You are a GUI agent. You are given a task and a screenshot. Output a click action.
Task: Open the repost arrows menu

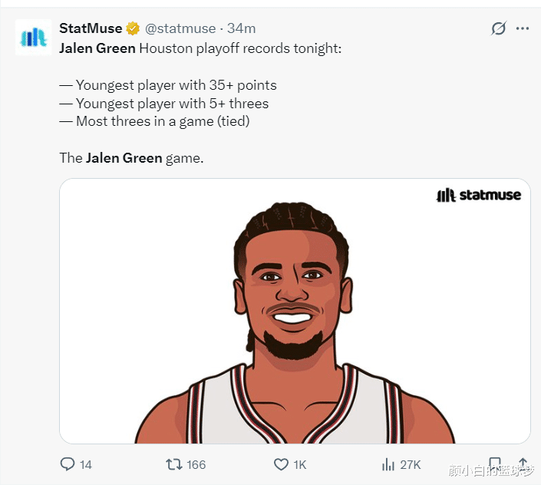(174, 464)
